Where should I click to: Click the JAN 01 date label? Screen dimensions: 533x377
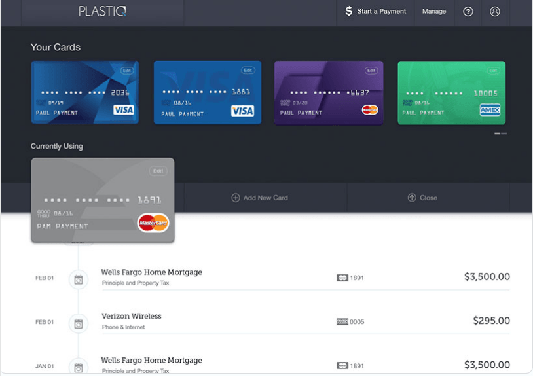(45, 366)
